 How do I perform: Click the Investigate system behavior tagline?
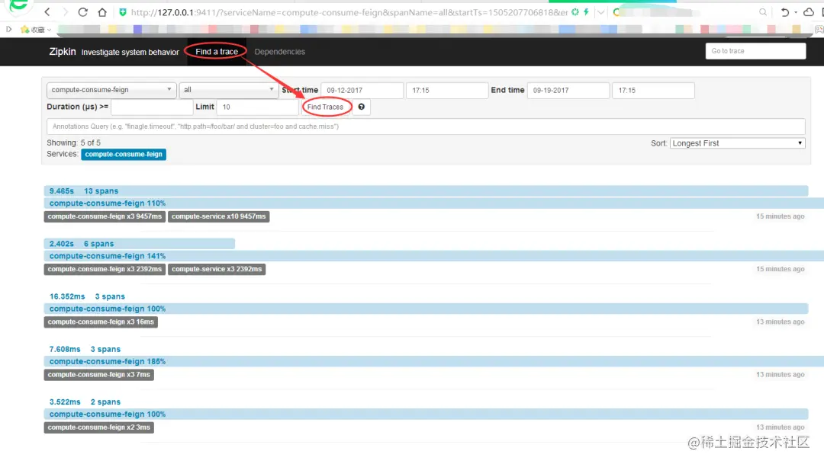point(130,52)
